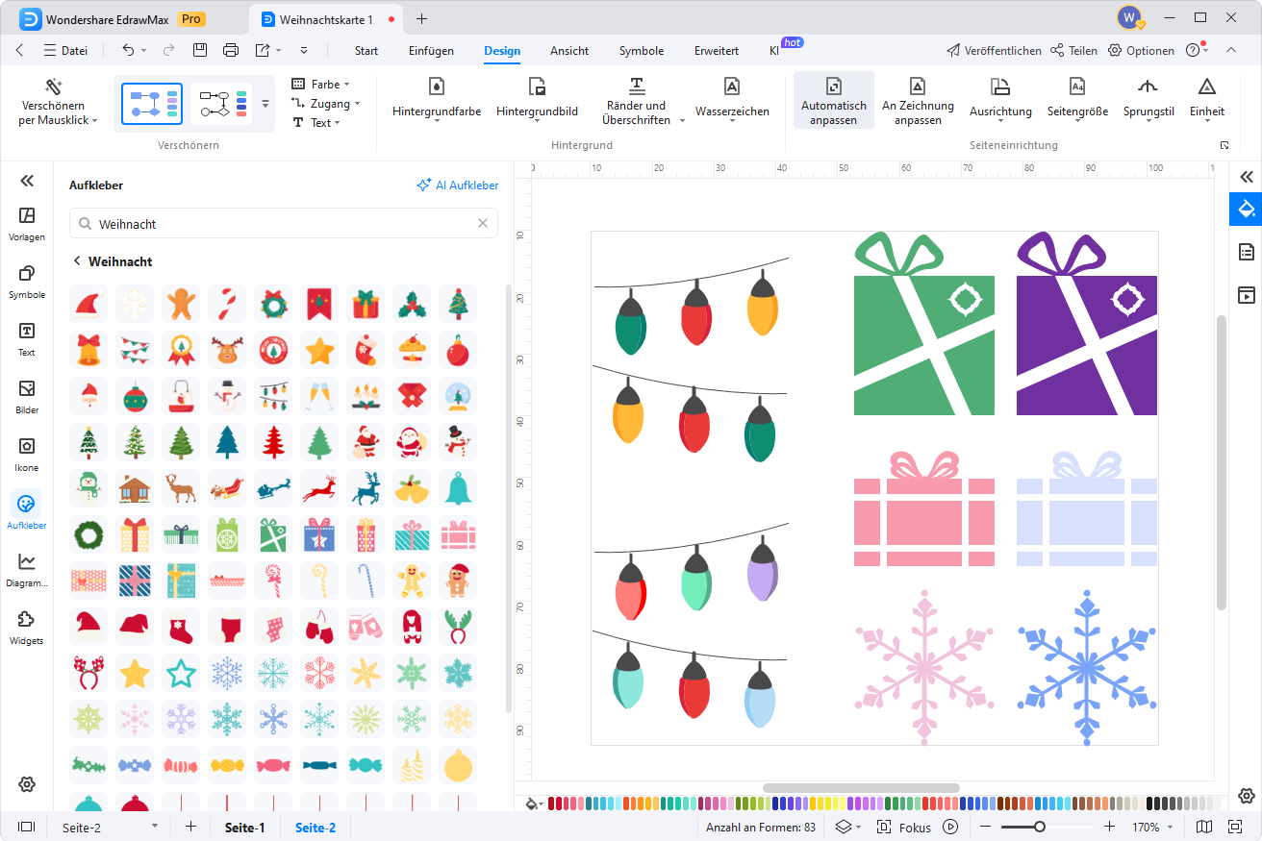Viewport: 1262px width, 841px height.
Task: Switch to the Einfügen ribbon tab
Action: [x=431, y=51]
